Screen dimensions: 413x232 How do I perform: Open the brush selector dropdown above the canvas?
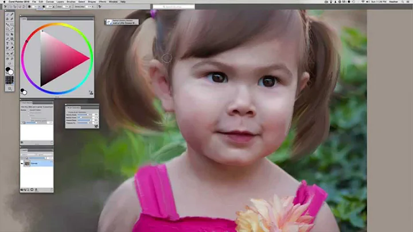[x=122, y=22]
